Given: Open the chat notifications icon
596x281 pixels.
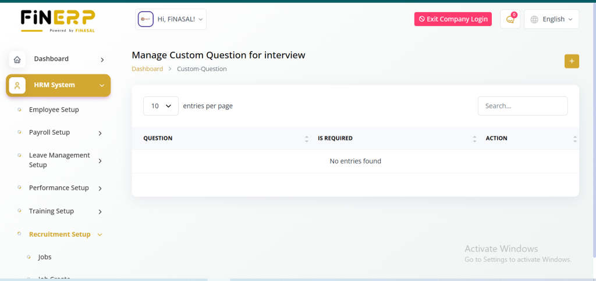Looking at the screenshot, I should pyautogui.click(x=510, y=19).
